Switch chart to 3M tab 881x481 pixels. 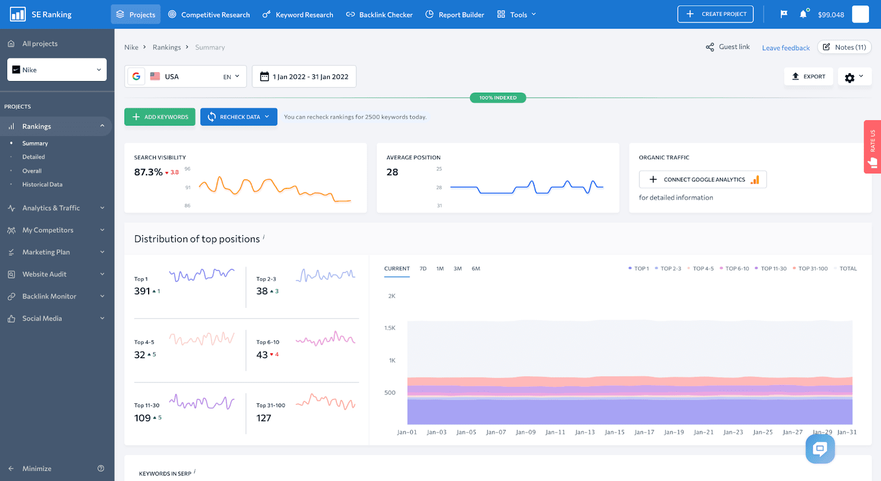click(x=458, y=269)
